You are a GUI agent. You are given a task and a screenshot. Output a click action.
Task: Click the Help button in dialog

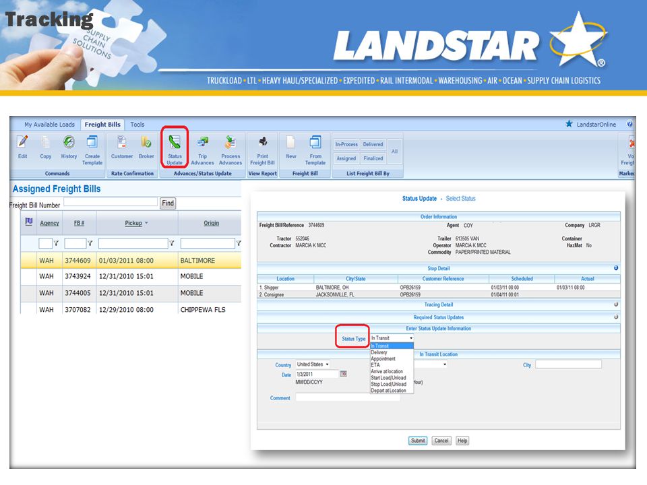pyautogui.click(x=462, y=441)
